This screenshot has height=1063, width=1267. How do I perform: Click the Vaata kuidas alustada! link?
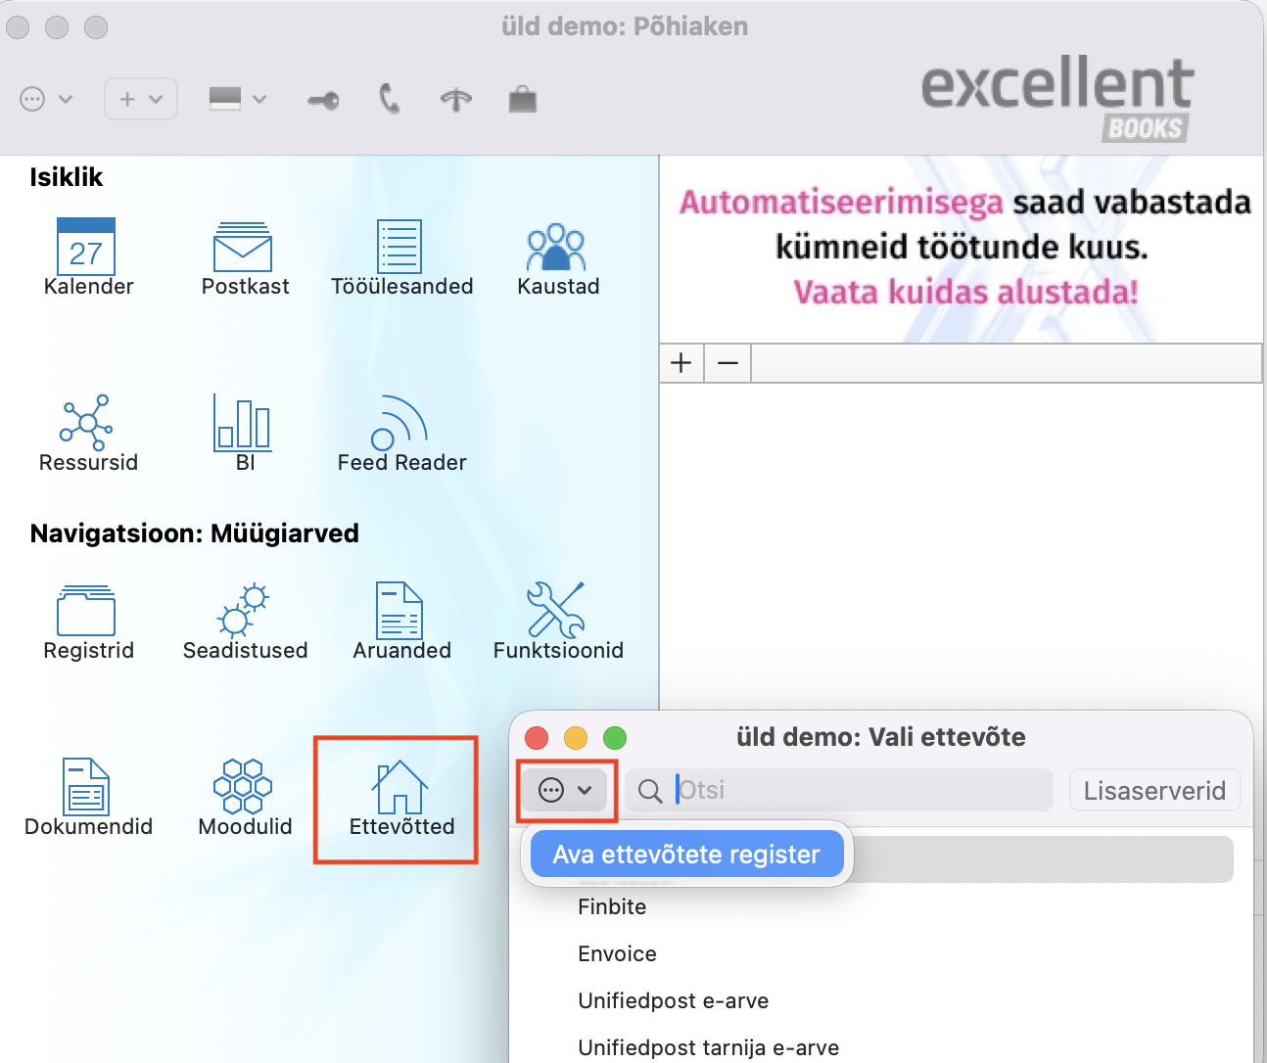tap(965, 292)
